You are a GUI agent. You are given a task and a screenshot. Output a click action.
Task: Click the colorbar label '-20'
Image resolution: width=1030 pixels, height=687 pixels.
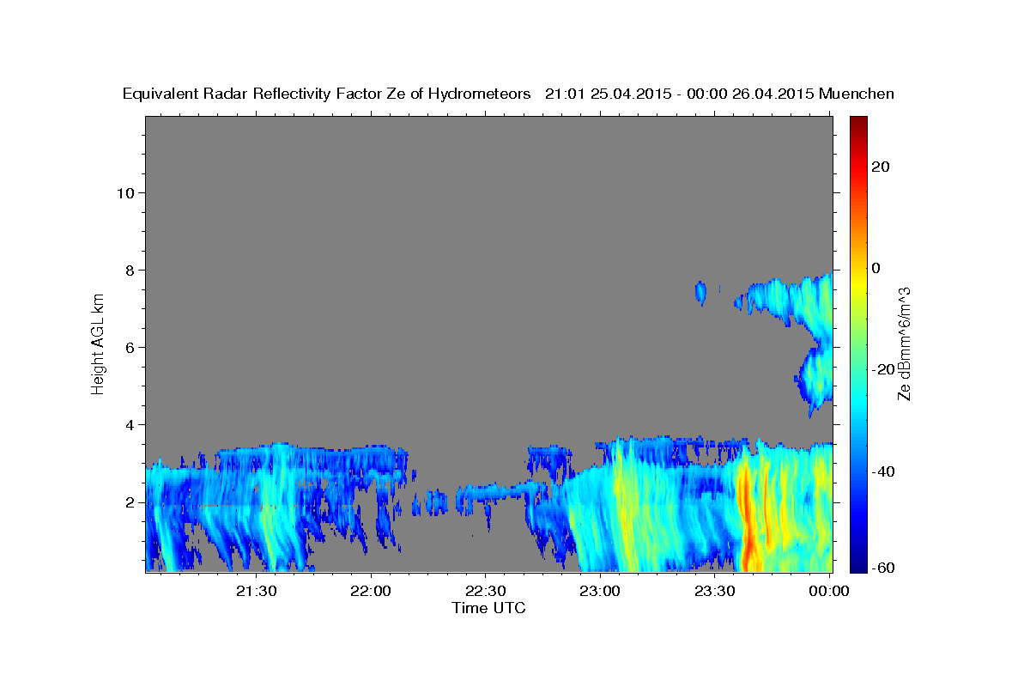coord(882,369)
